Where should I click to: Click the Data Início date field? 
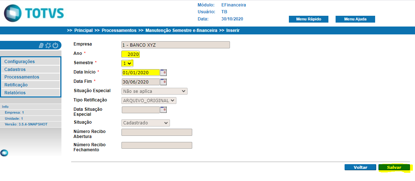click(x=141, y=72)
